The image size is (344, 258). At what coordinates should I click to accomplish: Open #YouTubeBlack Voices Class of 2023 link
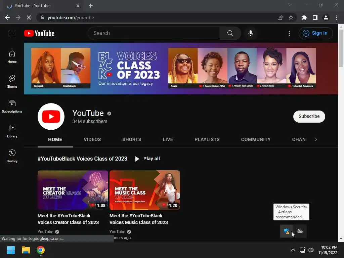[x=82, y=159]
